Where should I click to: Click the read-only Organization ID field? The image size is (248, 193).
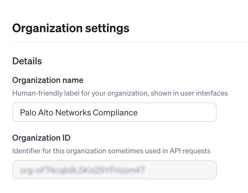click(x=114, y=170)
